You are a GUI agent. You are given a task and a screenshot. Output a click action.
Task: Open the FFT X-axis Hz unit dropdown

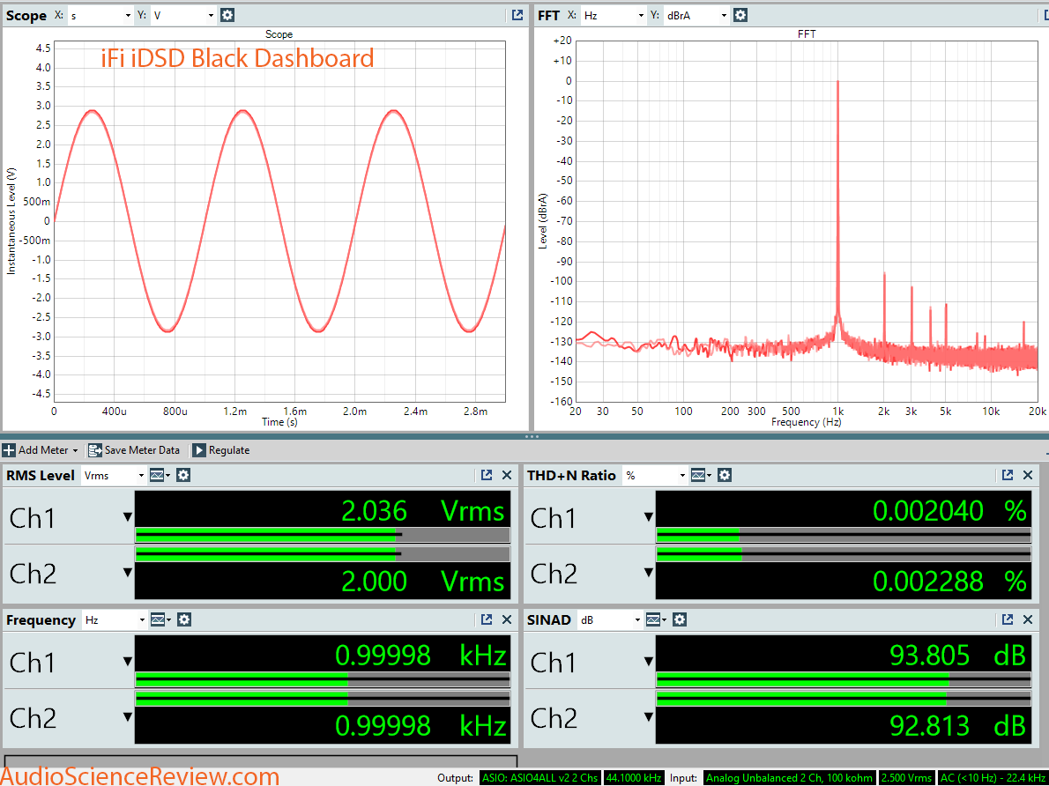tap(614, 15)
